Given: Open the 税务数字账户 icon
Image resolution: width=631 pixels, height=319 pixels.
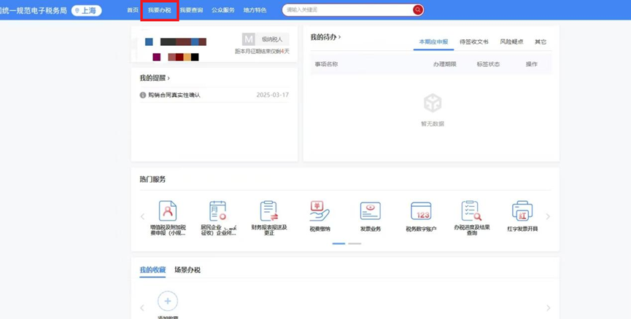Looking at the screenshot, I should pyautogui.click(x=421, y=211).
